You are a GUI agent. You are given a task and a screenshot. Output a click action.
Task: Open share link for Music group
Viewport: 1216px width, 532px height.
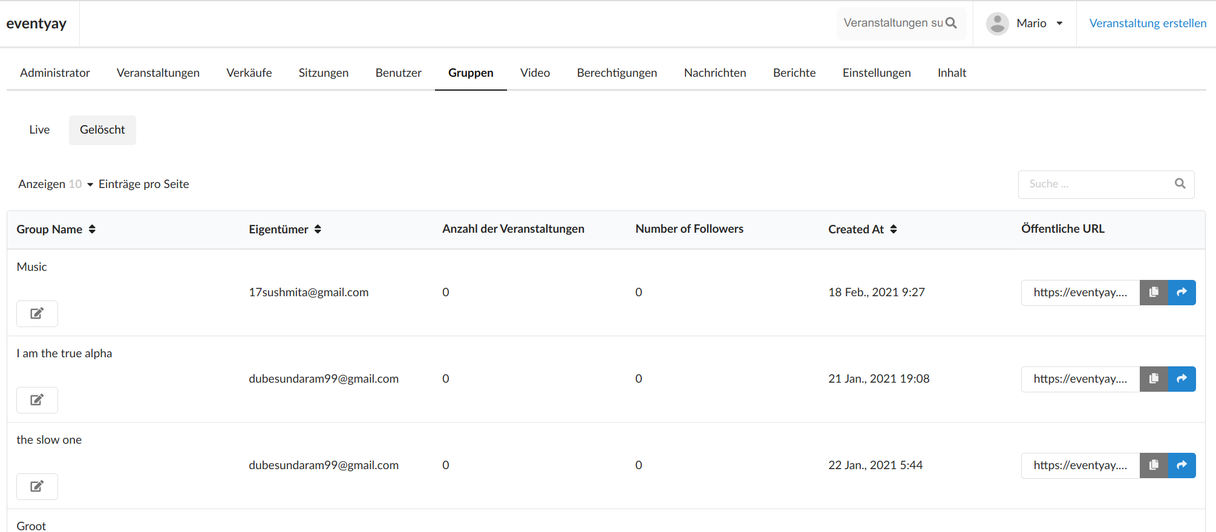[1182, 293]
